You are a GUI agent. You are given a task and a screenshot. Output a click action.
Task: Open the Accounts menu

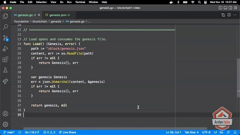click(x=5, y=114)
